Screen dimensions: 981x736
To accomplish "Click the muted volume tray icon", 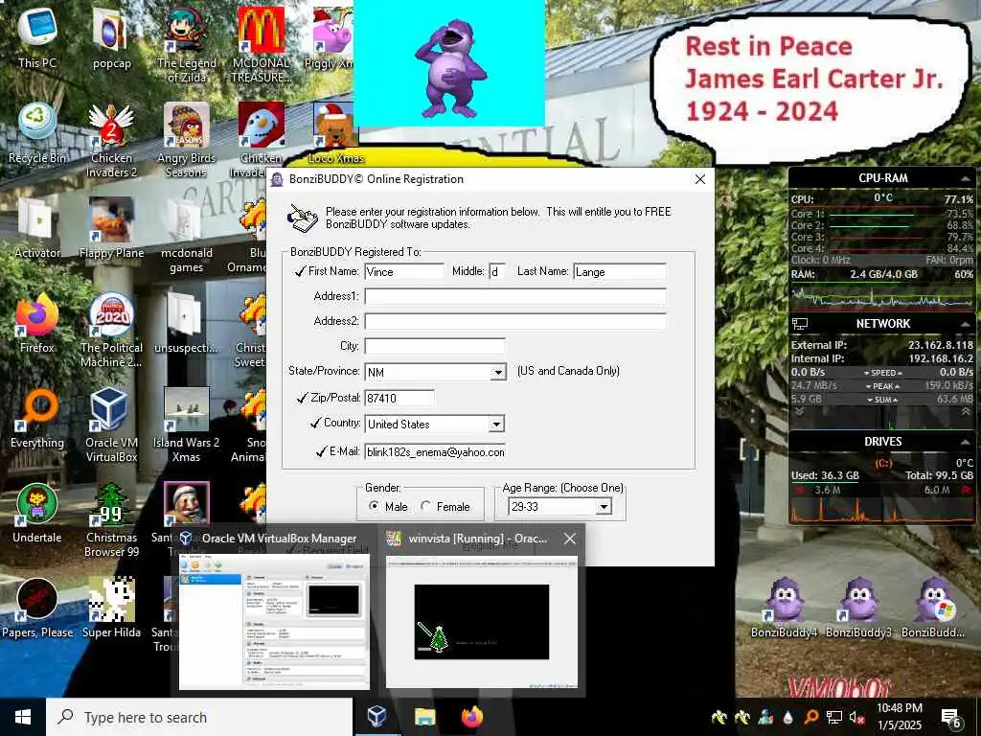I will pos(856,718).
